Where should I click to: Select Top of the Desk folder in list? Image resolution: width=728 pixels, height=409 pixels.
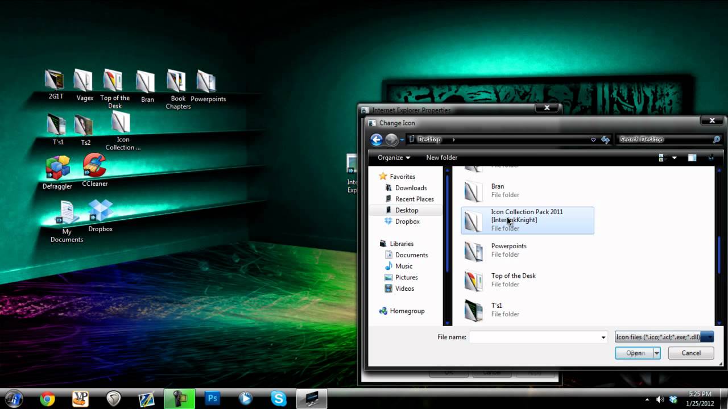tap(527, 280)
